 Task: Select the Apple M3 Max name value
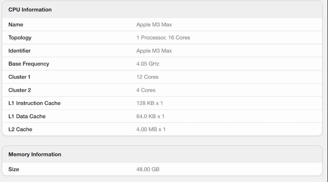tap(154, 25)
